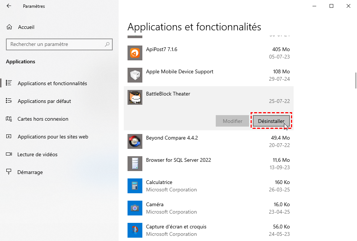Minimize the Paramètres window
The image size is (357, 241).
click(x=314, y=6)
